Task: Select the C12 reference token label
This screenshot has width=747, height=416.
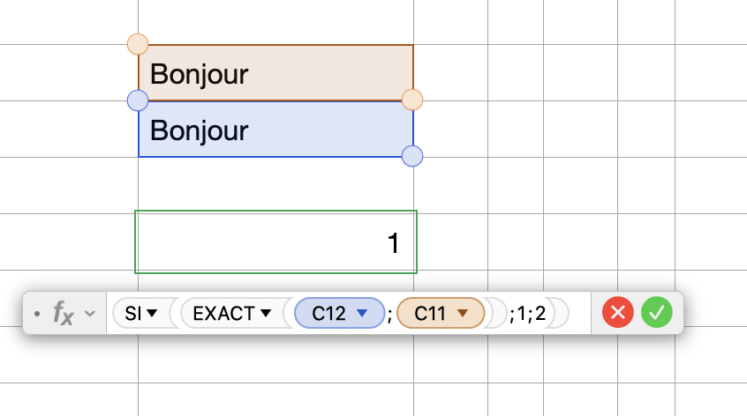Action: [x=328, y=313]
